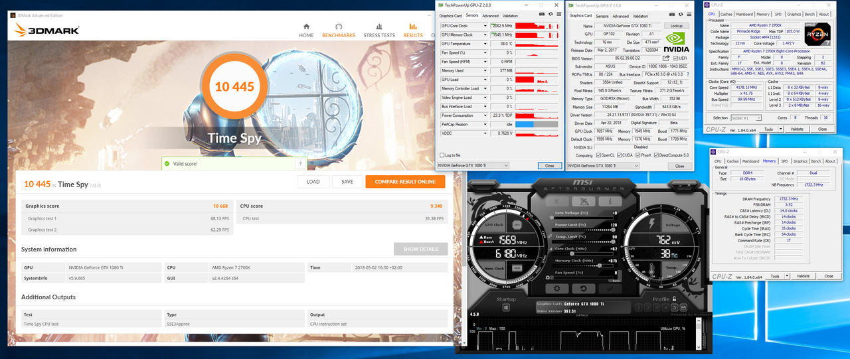This screenshot has width=850, height=359.
Task: Click Afterburner information 'i' button
Action: [610, 201]
